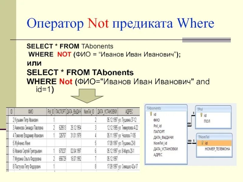
Task: Select АДРЕС field in TAbonents schema
Action: point(158,155)
